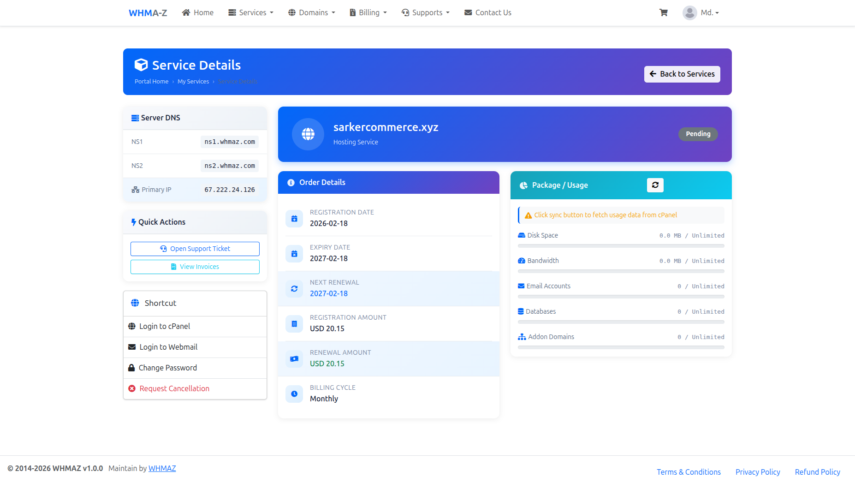Click the user avatar icon
Screen dimensions: 855x489
(689, 13)
